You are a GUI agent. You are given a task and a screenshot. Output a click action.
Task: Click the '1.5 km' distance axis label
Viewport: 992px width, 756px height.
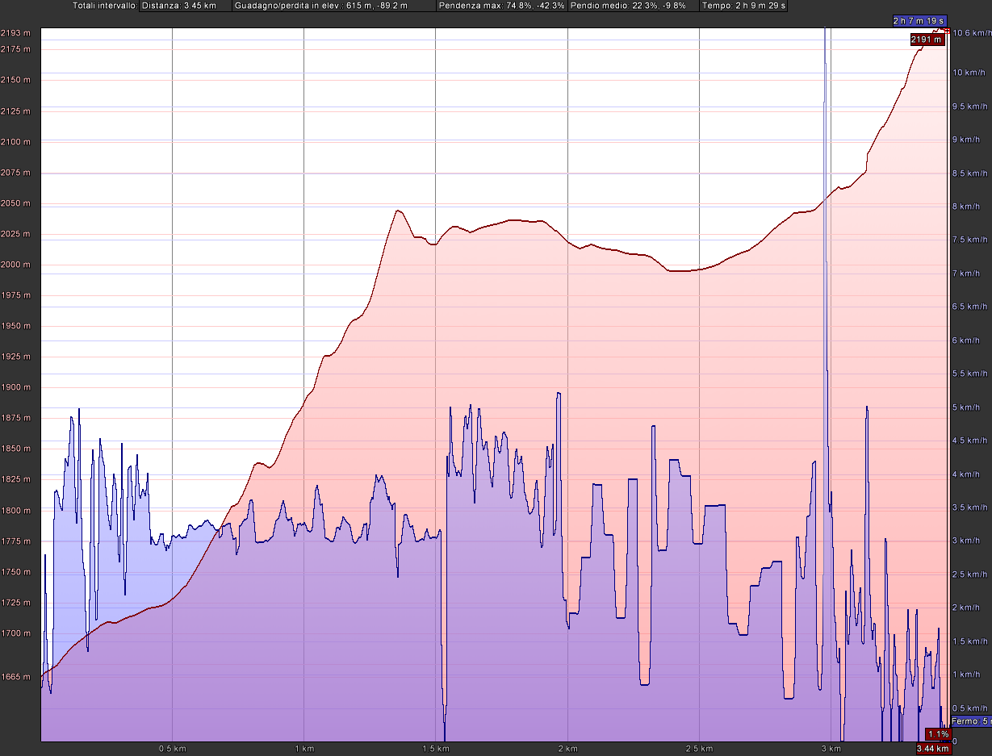pyautogui.click(x=435, y=749)
